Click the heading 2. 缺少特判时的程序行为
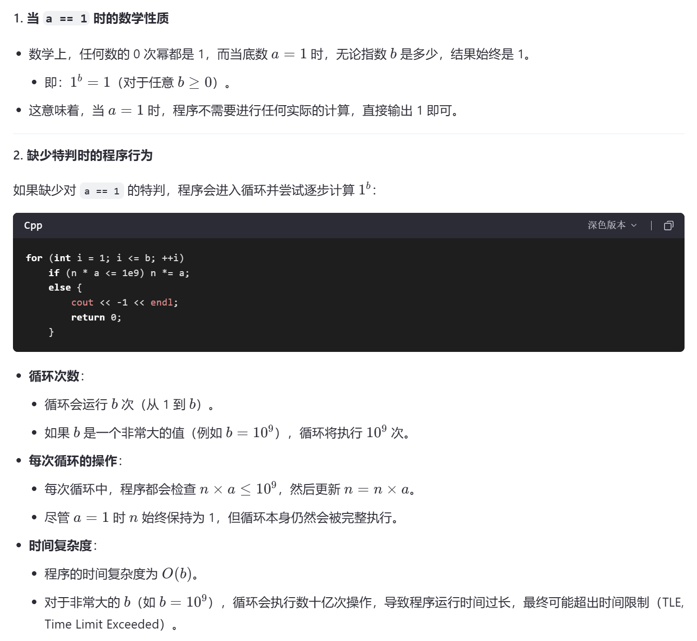The image size is (697, 641). [x=83, y=156]
